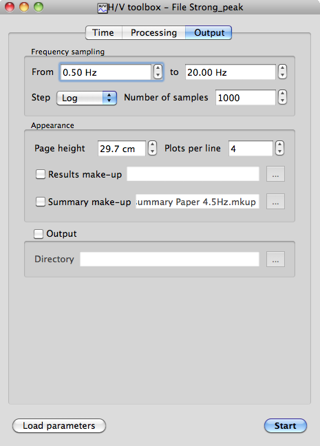Screen dimensions: 320x446
Task: Check the Output checkbox
Action: (39, 234)
